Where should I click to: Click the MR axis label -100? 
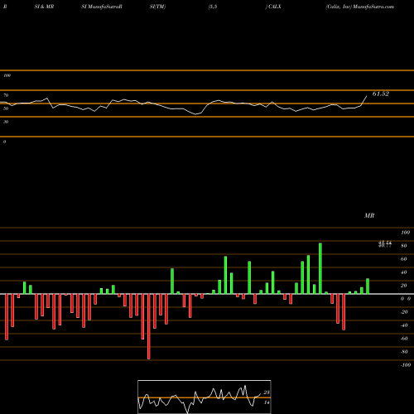[x=405, y=365]
